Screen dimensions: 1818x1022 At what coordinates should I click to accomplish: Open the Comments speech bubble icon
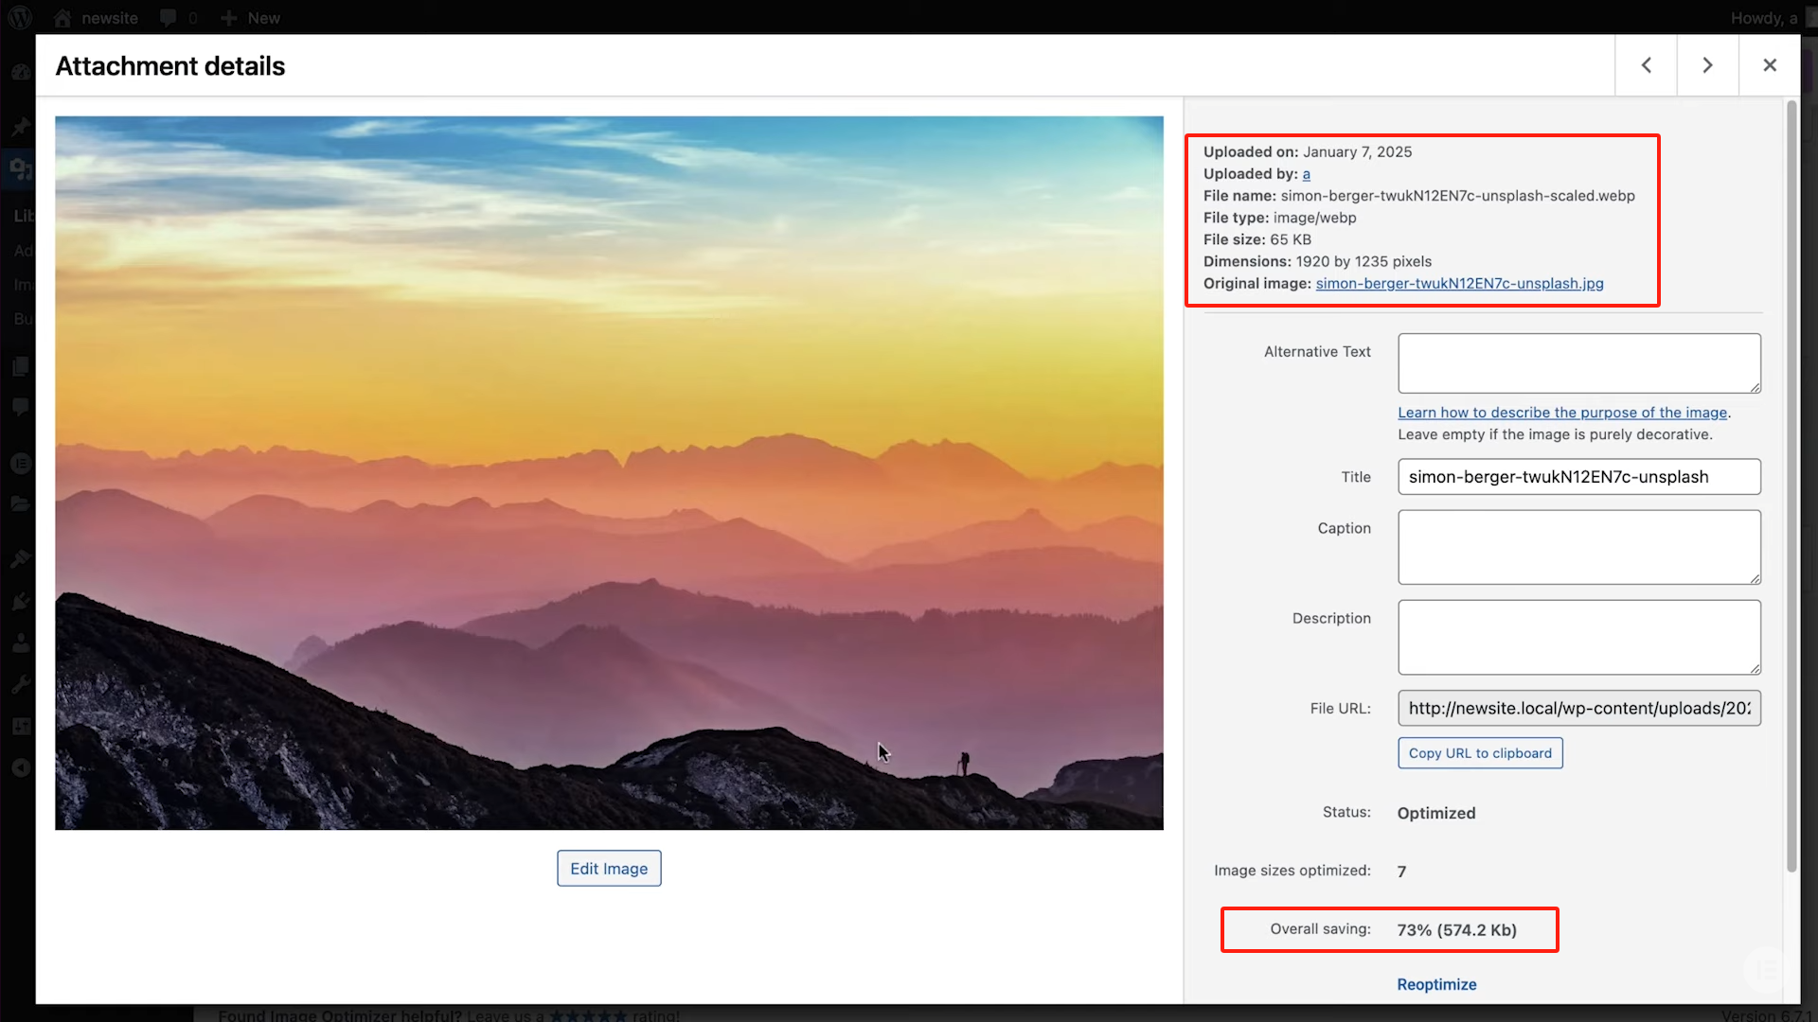pyautogui.click(x=21, y=407)
